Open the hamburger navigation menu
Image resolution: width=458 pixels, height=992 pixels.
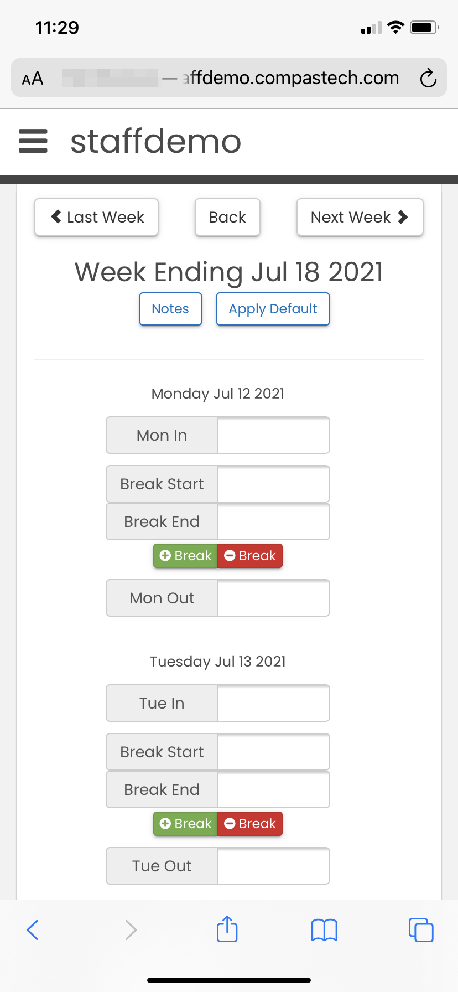pyautogui.click(x=33, y=141)
